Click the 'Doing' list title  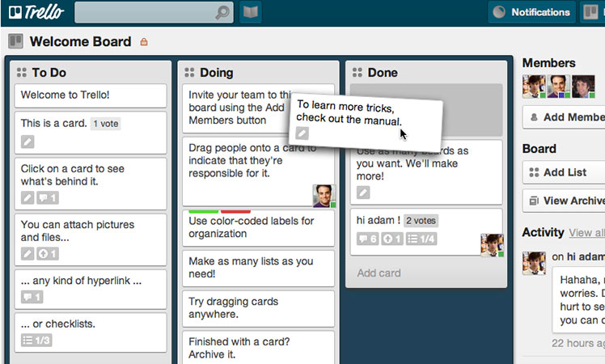click(217, 73)
